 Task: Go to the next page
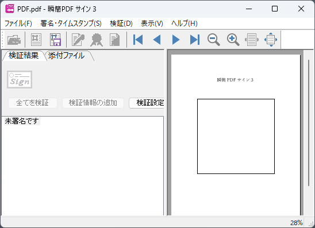(176, 40)
